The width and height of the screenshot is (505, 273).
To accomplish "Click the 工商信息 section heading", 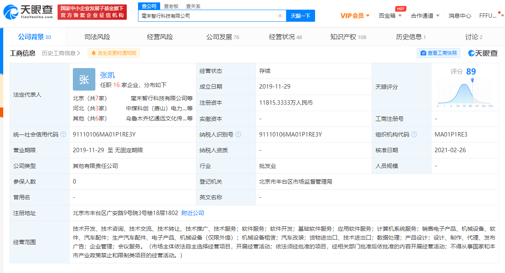I will pos(23,53).
